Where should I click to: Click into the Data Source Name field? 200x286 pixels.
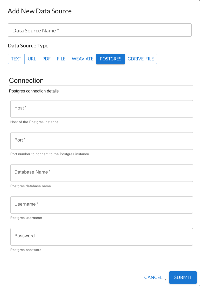(x=99, y=30)
